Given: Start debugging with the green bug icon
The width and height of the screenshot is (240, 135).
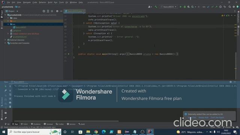Looking at the screenshot, I should pyautogui.click(x=184, y=7).
